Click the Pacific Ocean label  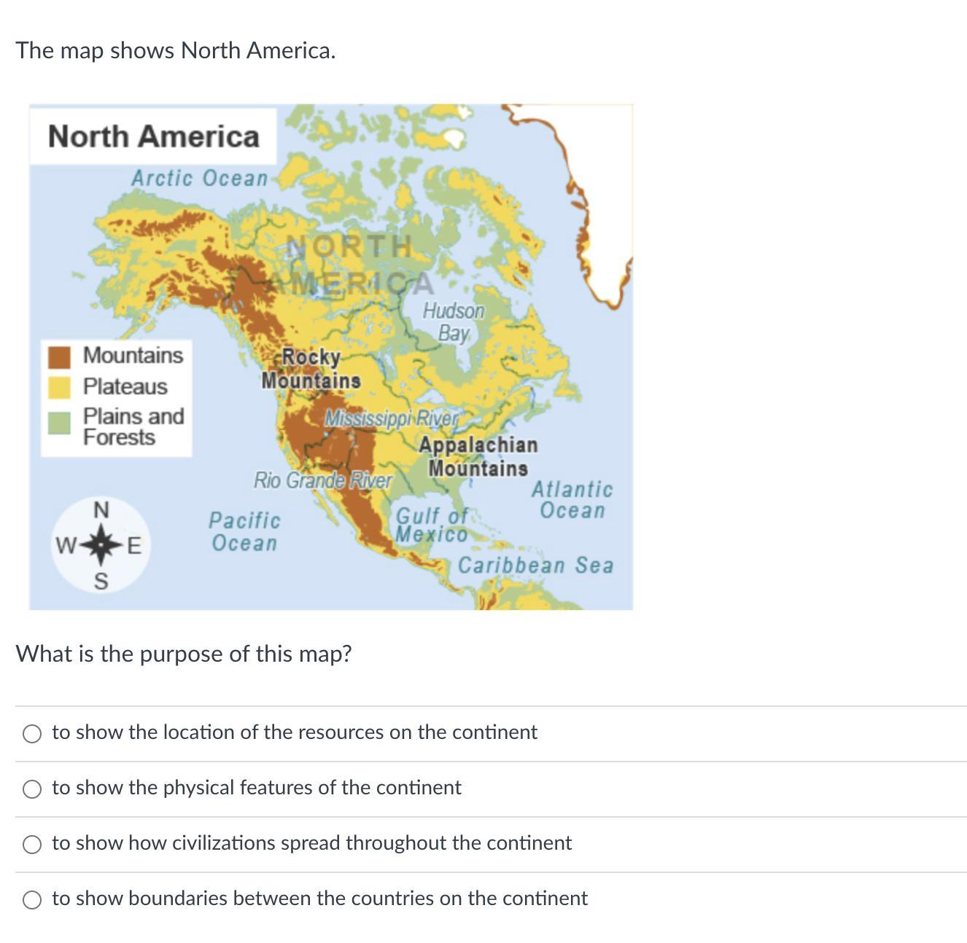[x=244, y=531]
